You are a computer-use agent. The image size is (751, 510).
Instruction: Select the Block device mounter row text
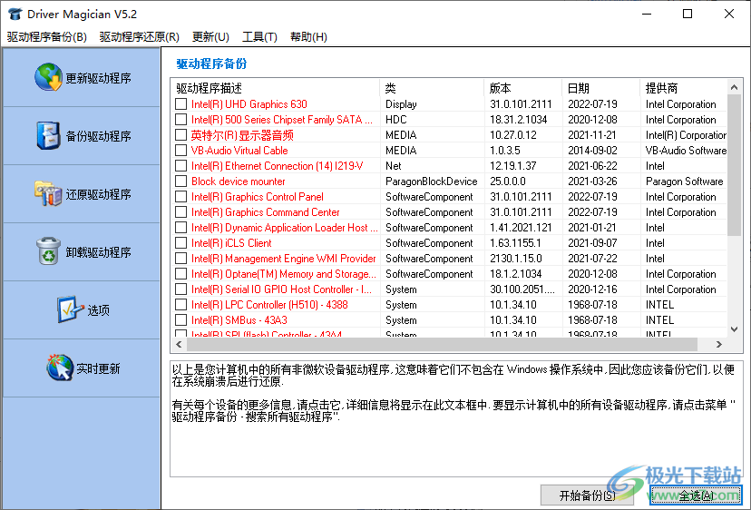click(x=238, y=181)
